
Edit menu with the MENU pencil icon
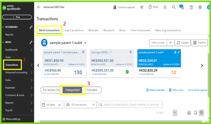click(x=31, y=42)
